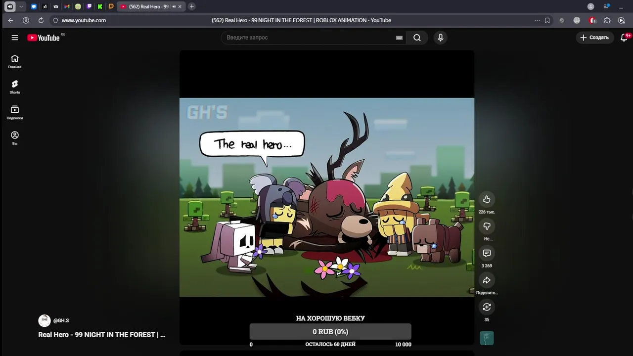633x356 pixels.
Task: Switch to the orange D pinned tab
Action: tap(111, 6)
